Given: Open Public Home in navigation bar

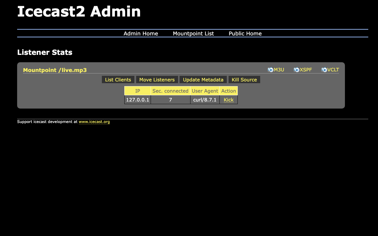Looking at the screenshot, I should pyautogui.click(x=245, y=34).
